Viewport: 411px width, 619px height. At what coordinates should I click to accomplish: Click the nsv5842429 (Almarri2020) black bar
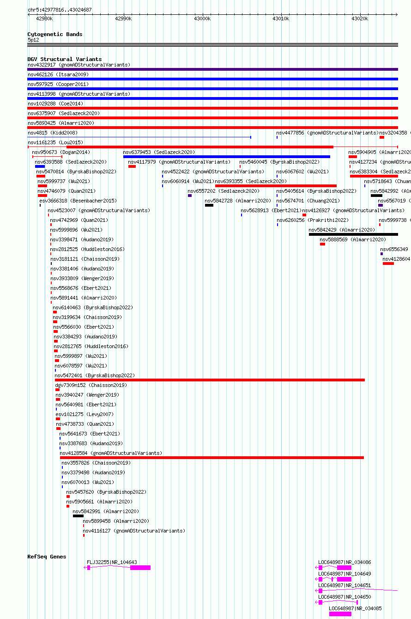click(x=353, y=234)
